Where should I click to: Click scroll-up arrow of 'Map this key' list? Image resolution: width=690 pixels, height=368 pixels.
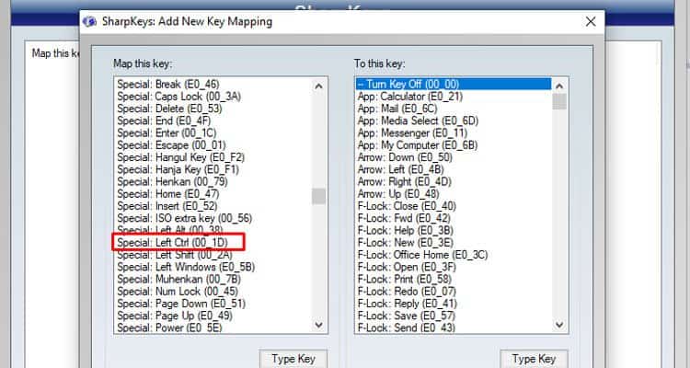[319, 86]
